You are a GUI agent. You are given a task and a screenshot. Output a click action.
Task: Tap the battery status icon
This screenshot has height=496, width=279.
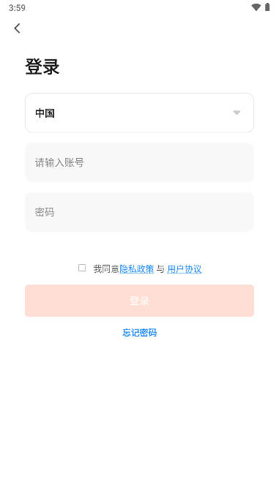coord(267,7)
